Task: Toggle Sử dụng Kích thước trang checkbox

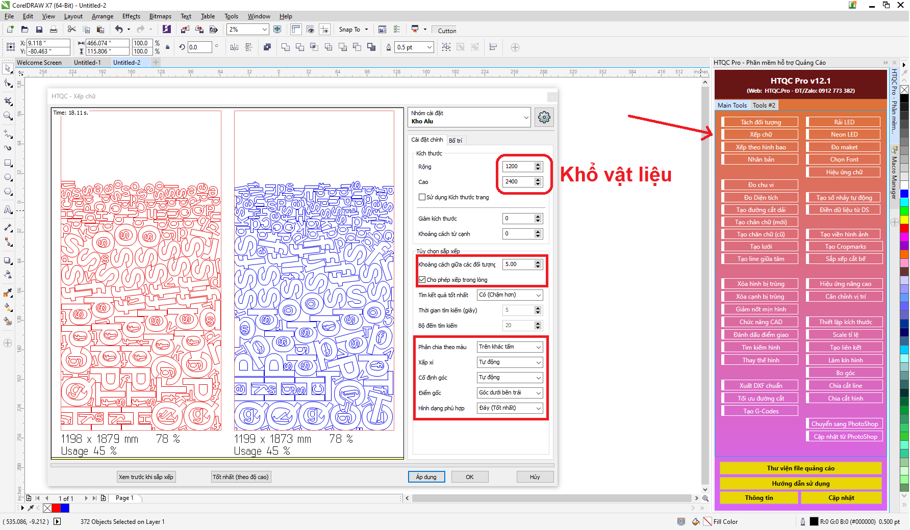Action: pos(422,197)
